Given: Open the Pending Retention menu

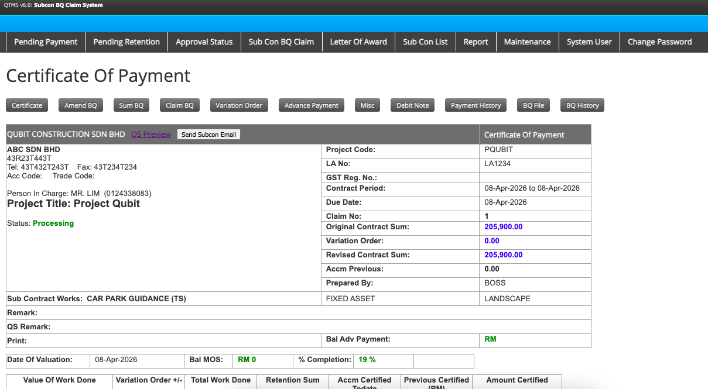Looking at the screenshot, I should [x=126, y=42].
